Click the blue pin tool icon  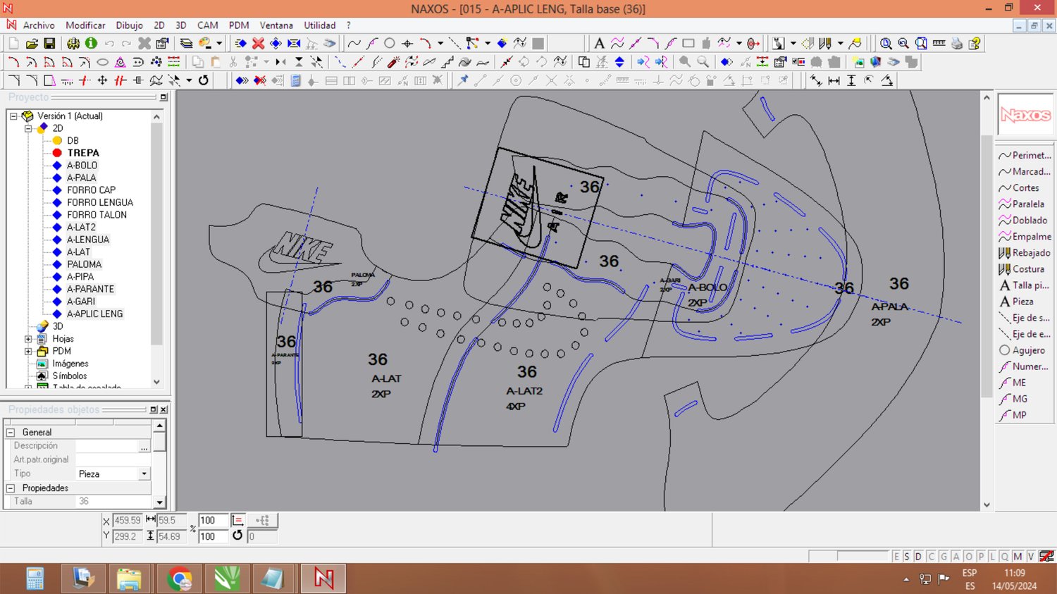click(x=463, y=80)
